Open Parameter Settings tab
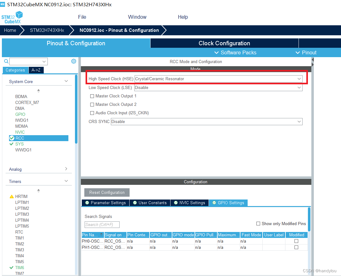 click(x=106, y=203)
